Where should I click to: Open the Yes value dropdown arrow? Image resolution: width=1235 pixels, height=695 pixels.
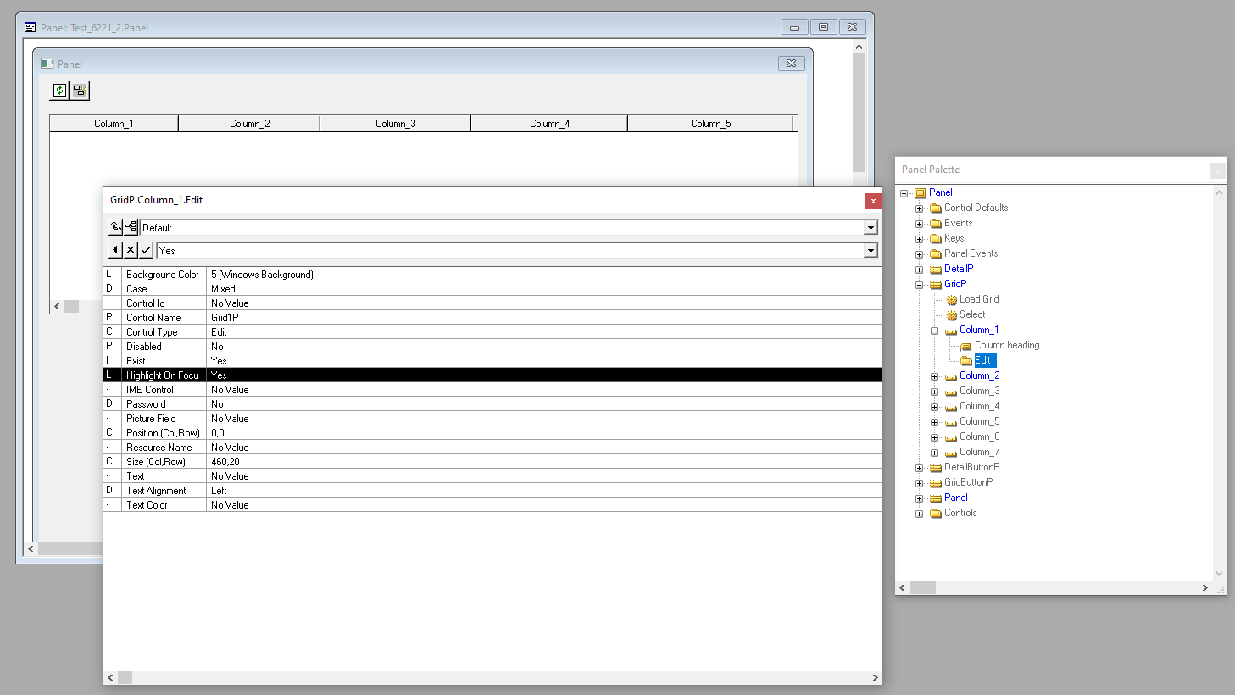[x=871, y=251]
